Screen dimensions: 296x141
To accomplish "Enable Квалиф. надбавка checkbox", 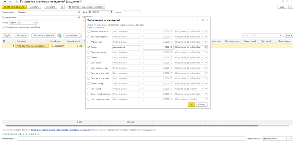I will [89, 31].
